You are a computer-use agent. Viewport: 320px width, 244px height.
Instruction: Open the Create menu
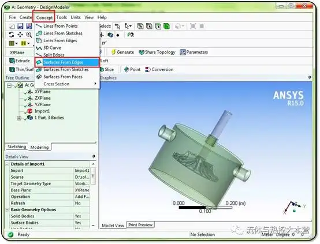[26, 17]
